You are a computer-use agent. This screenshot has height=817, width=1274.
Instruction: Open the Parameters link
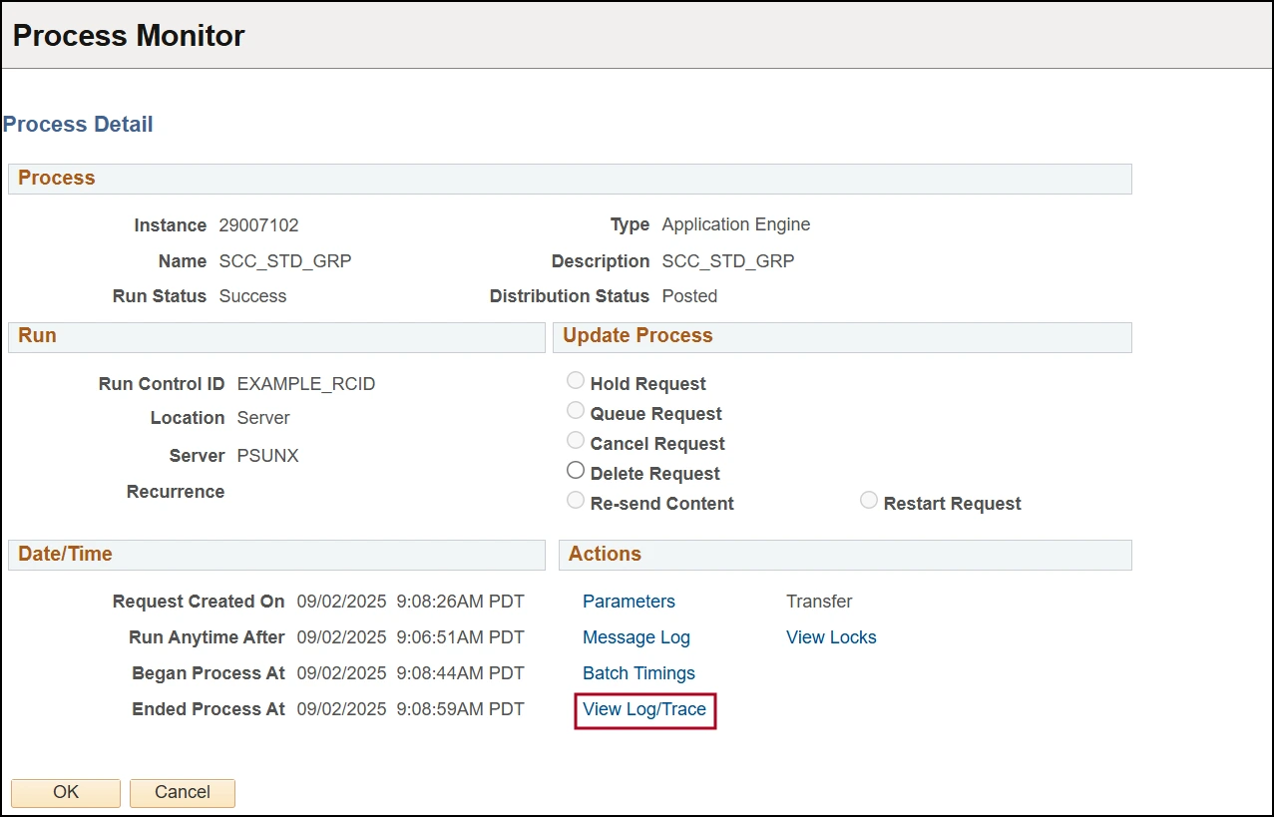pyautogui.click(x=629, y=602)
